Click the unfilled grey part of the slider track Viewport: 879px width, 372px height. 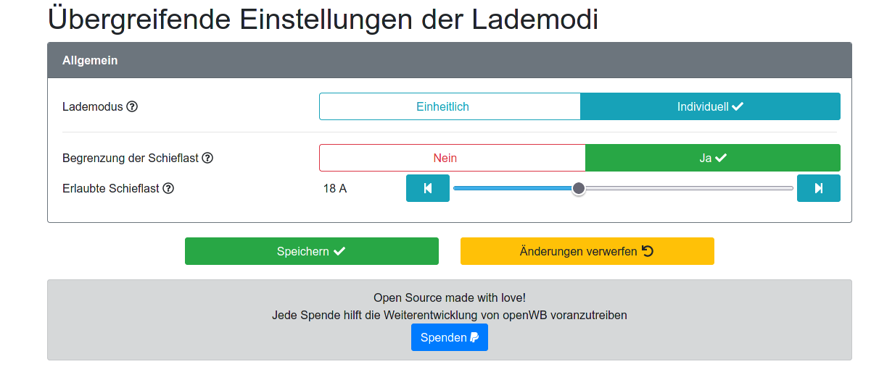[689, 188]
